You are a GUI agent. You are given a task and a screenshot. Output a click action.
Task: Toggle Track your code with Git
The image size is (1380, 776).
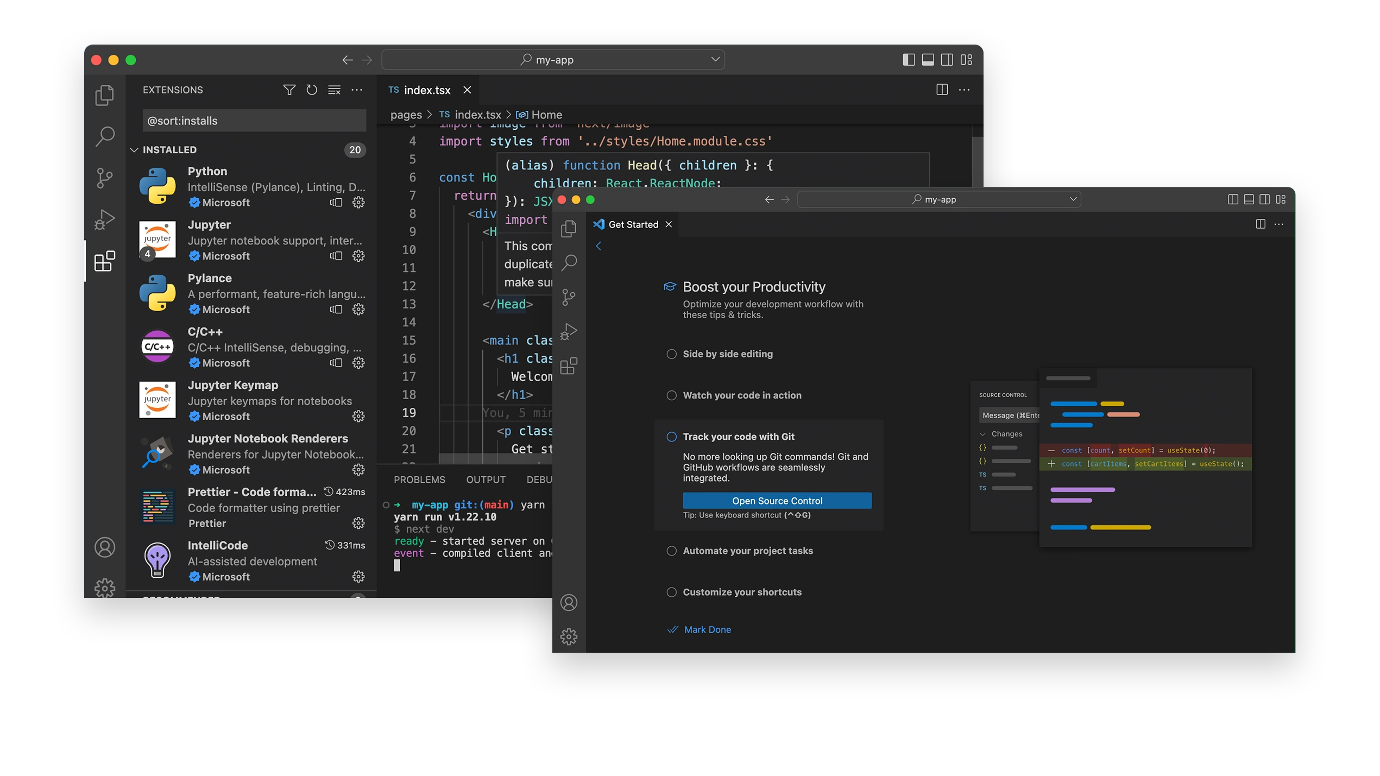[670, 436]
